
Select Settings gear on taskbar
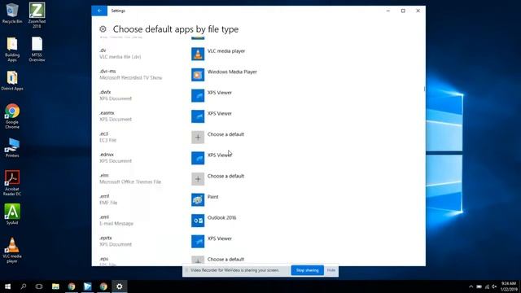pos(120,286)
